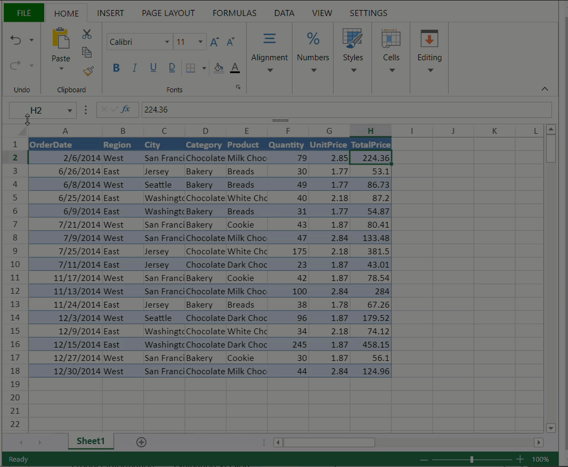
Task: Toggle Double Underline formatting
Action: (172, 68)
